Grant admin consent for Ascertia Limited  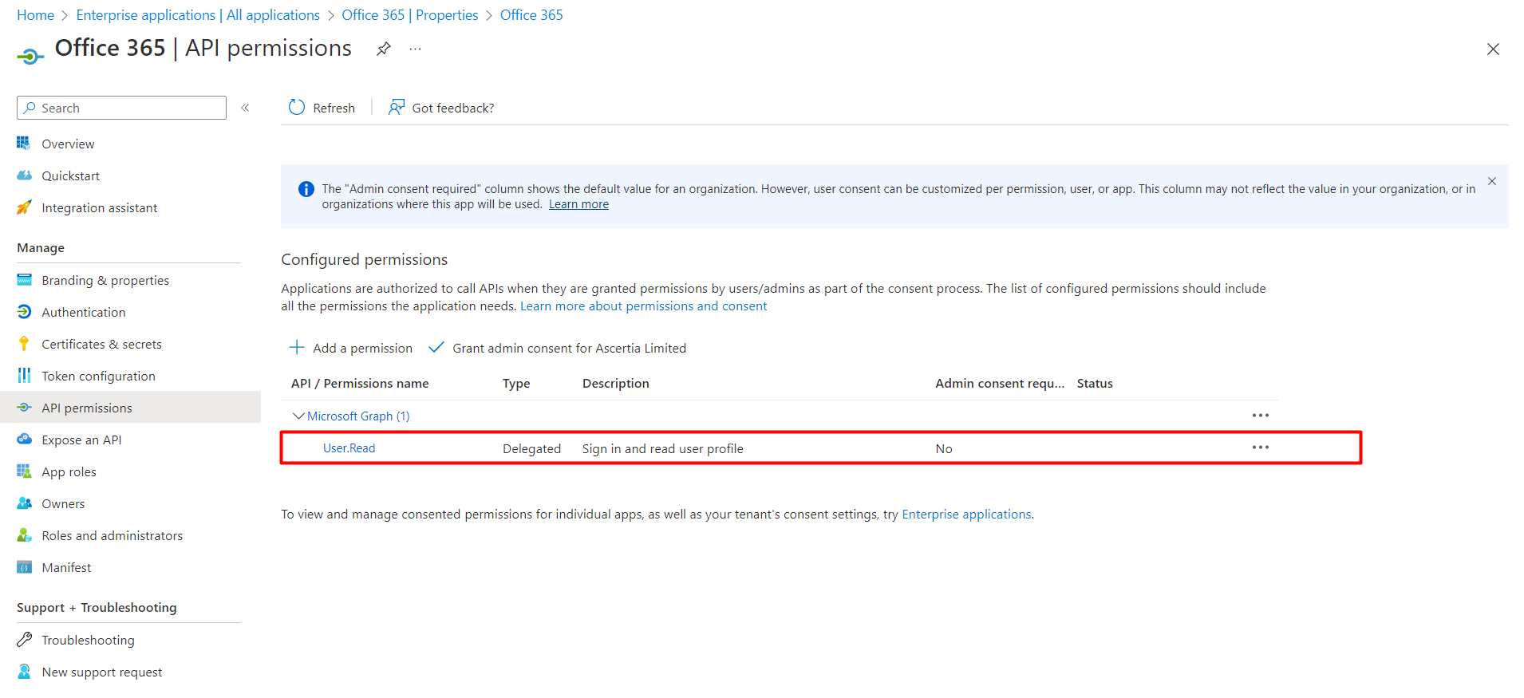tap(557, 348)
